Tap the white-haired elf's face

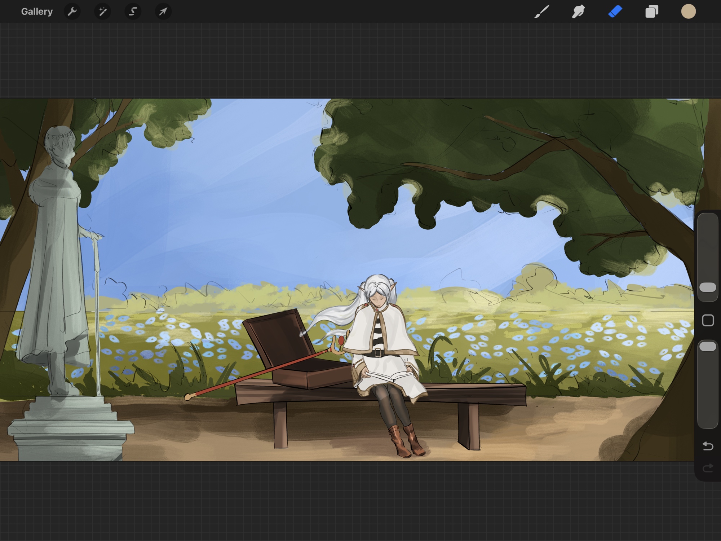click(377, 300)
